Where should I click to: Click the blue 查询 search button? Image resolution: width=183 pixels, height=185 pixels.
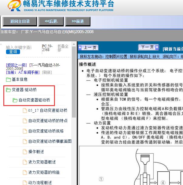coord(13,52)
